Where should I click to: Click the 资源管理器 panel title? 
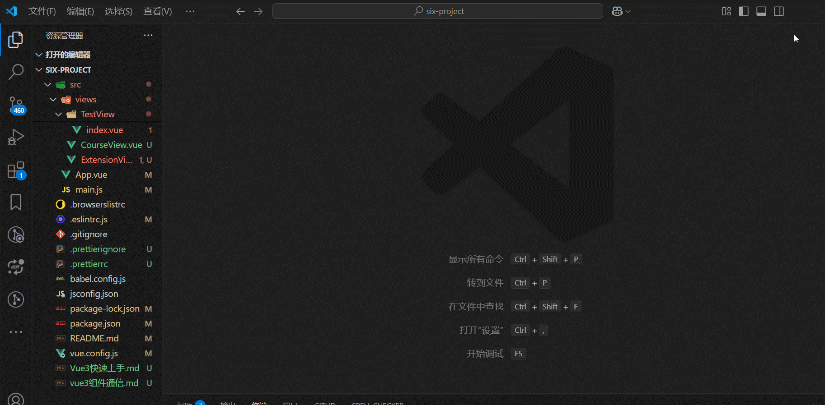coord(64,36)
